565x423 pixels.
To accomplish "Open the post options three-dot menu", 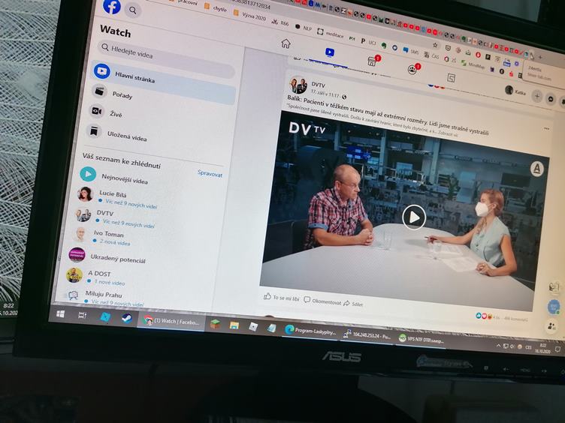I will (547, 128).
